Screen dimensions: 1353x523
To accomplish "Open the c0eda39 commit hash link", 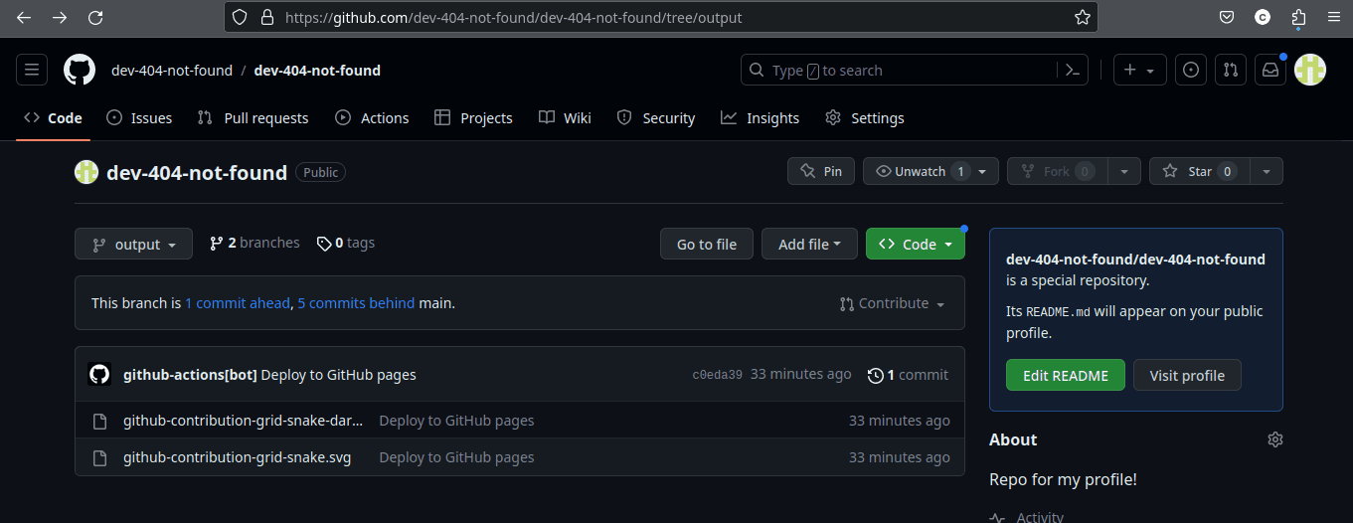I will pos(717,375).
